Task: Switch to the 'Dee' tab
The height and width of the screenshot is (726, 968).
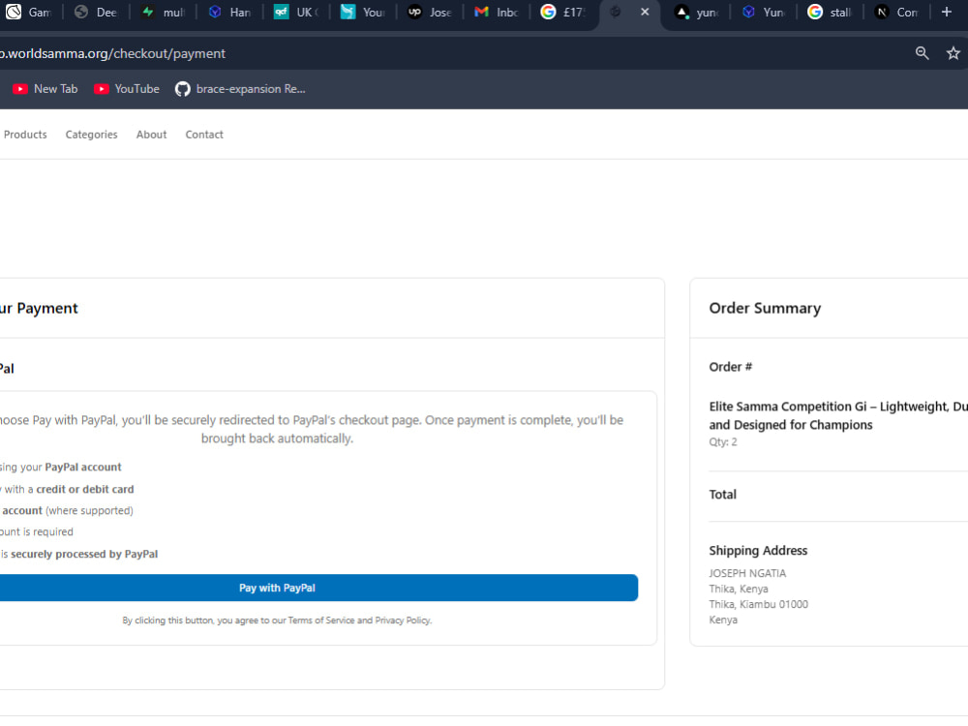Action: (96, 13)
